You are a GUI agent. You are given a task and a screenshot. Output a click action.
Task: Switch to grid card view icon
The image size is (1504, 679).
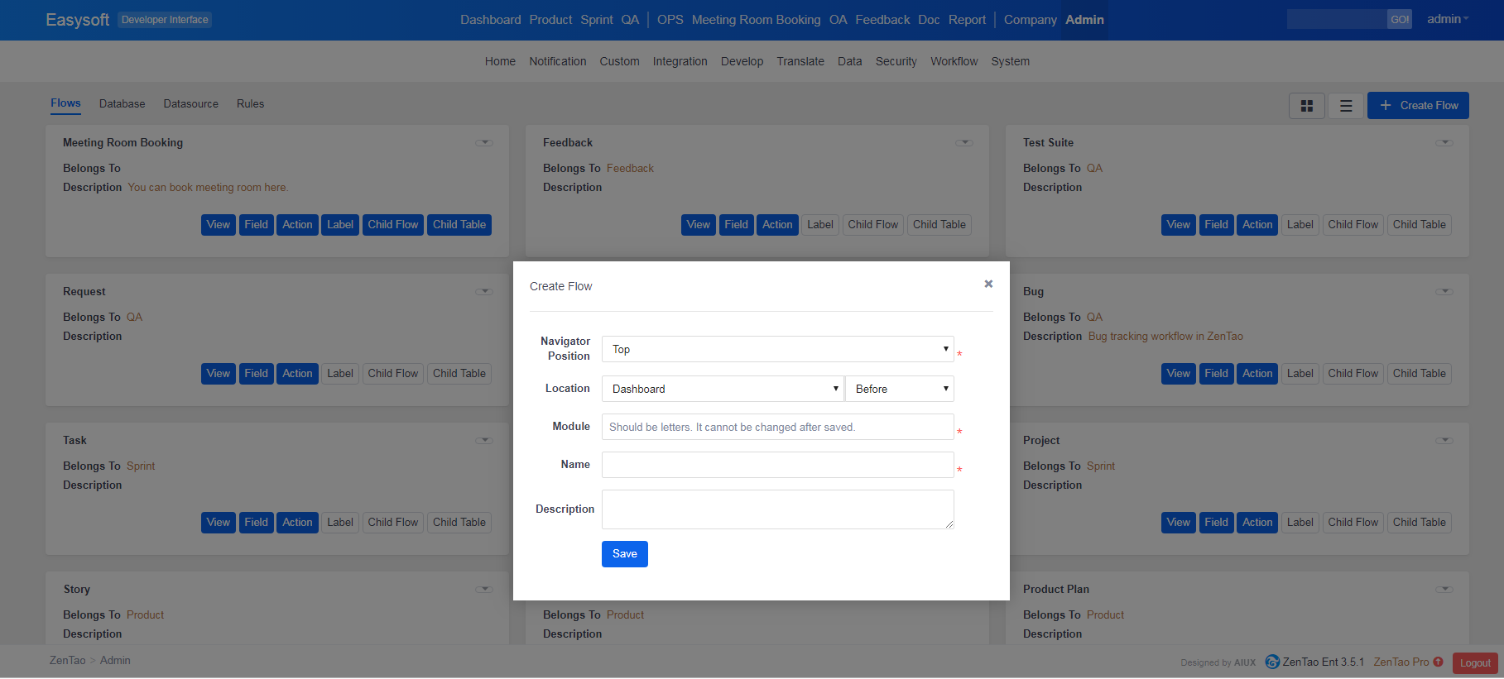[1306, 106]
